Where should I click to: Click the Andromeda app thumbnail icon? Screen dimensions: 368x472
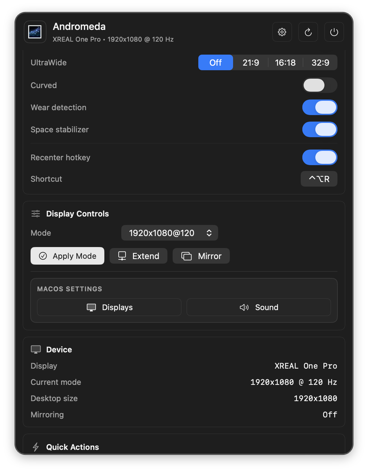(x=35, y=32)
